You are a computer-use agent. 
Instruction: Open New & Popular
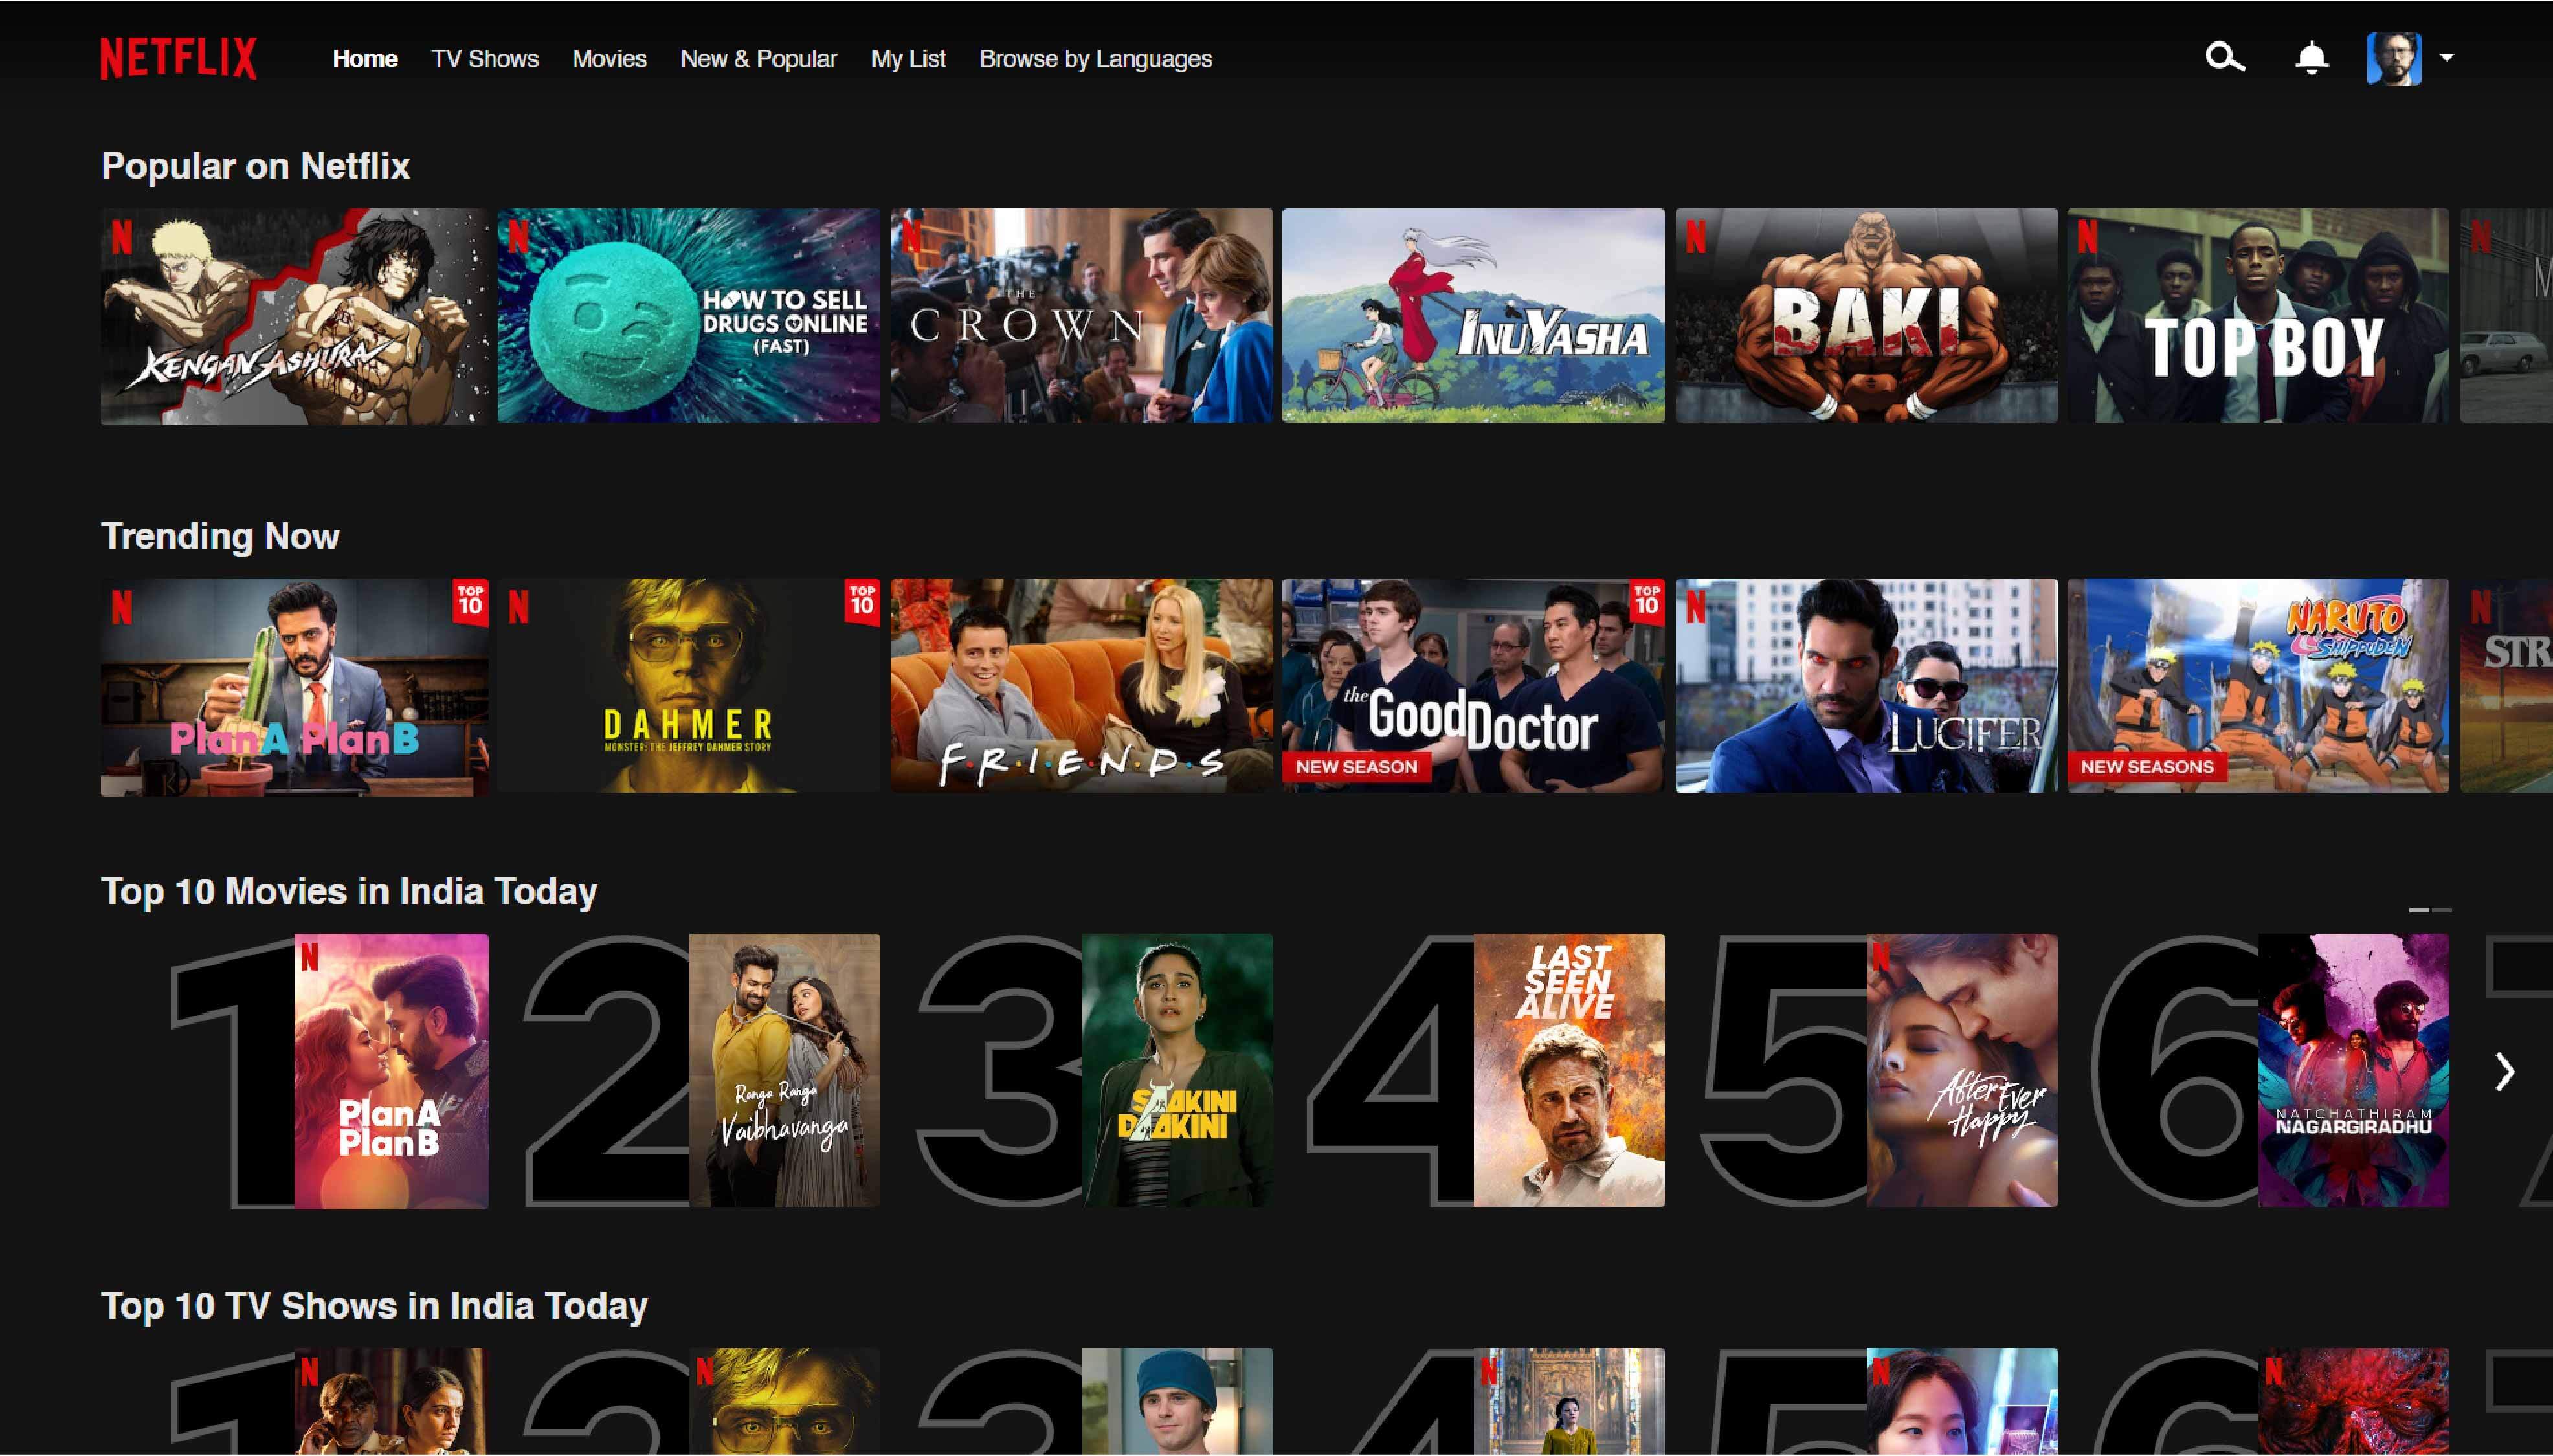[759, 59]
